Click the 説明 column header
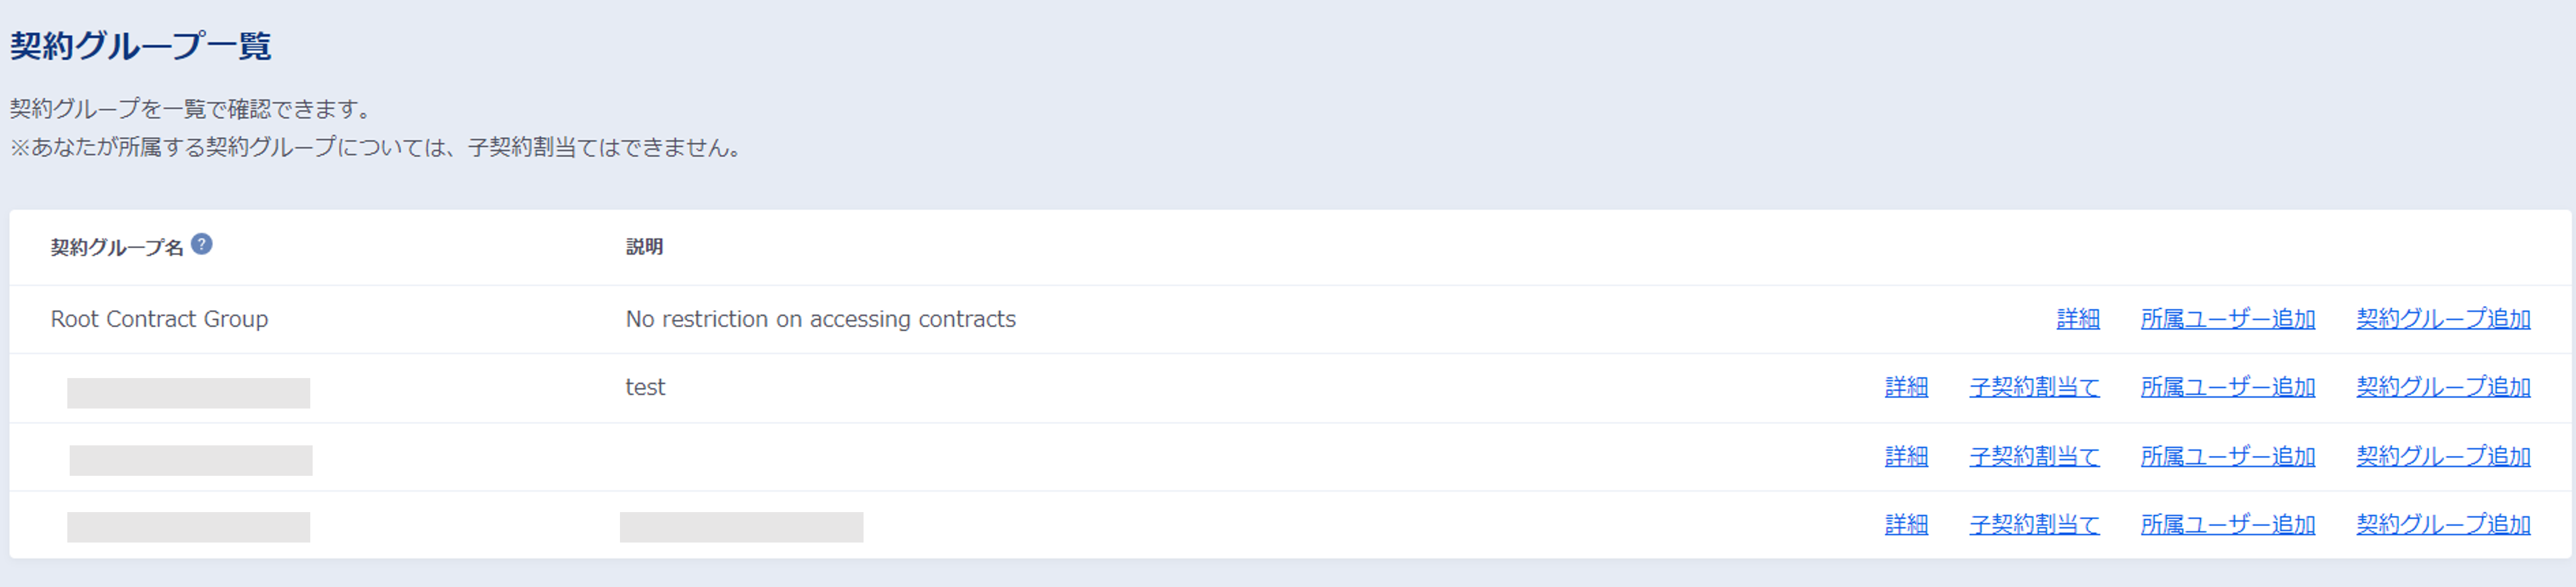 [644, 247]
